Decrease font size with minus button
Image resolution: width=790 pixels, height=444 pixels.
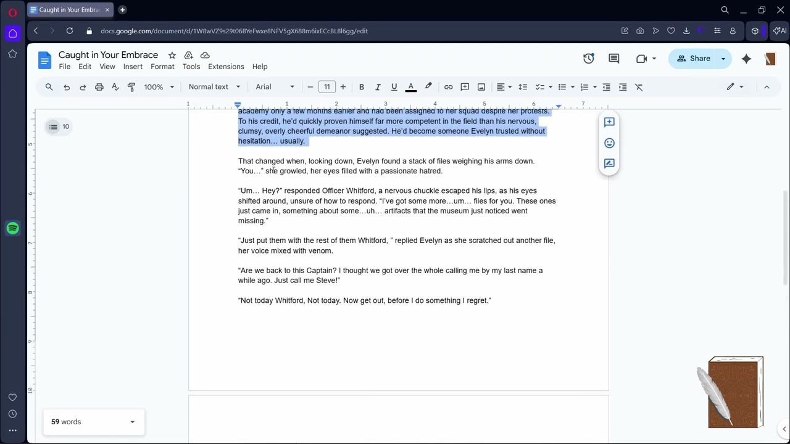click(310, 87)
